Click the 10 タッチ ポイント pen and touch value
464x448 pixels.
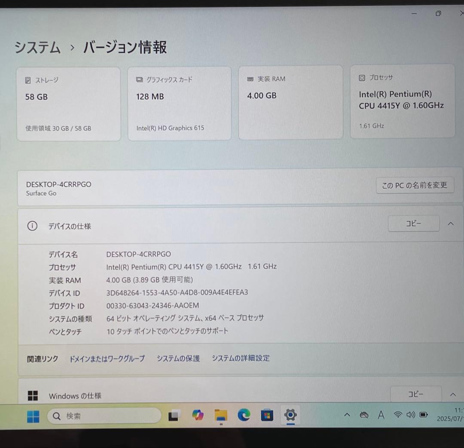tap(167, 331)
